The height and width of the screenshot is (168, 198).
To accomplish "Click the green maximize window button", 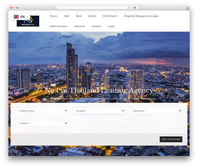I will pos(17,8).
